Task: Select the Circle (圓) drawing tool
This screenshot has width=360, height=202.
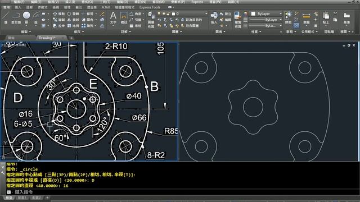Action: click(26, 17)
